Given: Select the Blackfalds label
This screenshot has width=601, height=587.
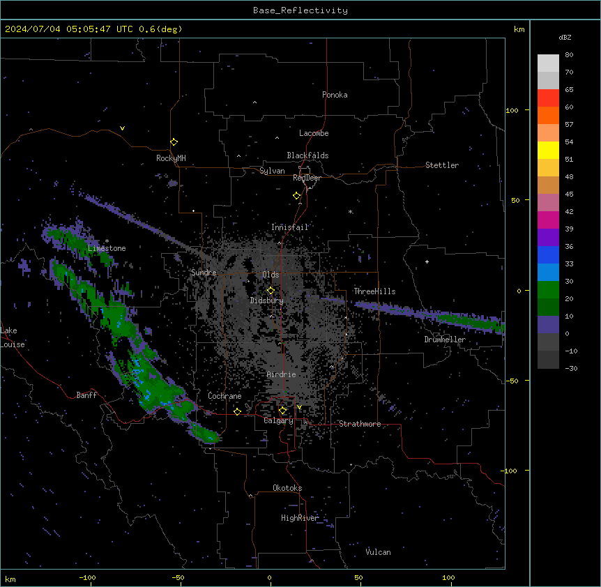Looking at the screenshot, I should click(x=307, y=155).
